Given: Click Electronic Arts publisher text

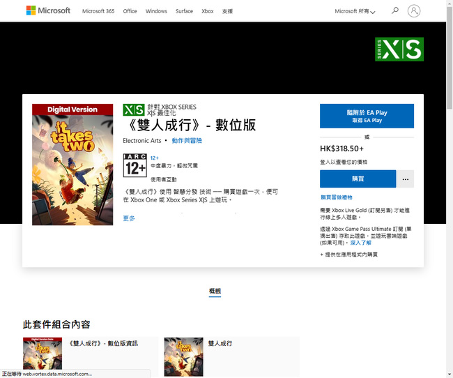Looking at the screenshot, I should tap(142, 141).
